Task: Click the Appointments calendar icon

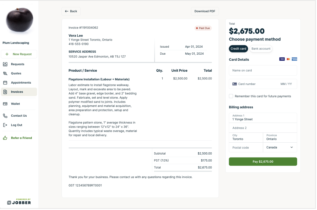Action: click(x=5, y=83)
